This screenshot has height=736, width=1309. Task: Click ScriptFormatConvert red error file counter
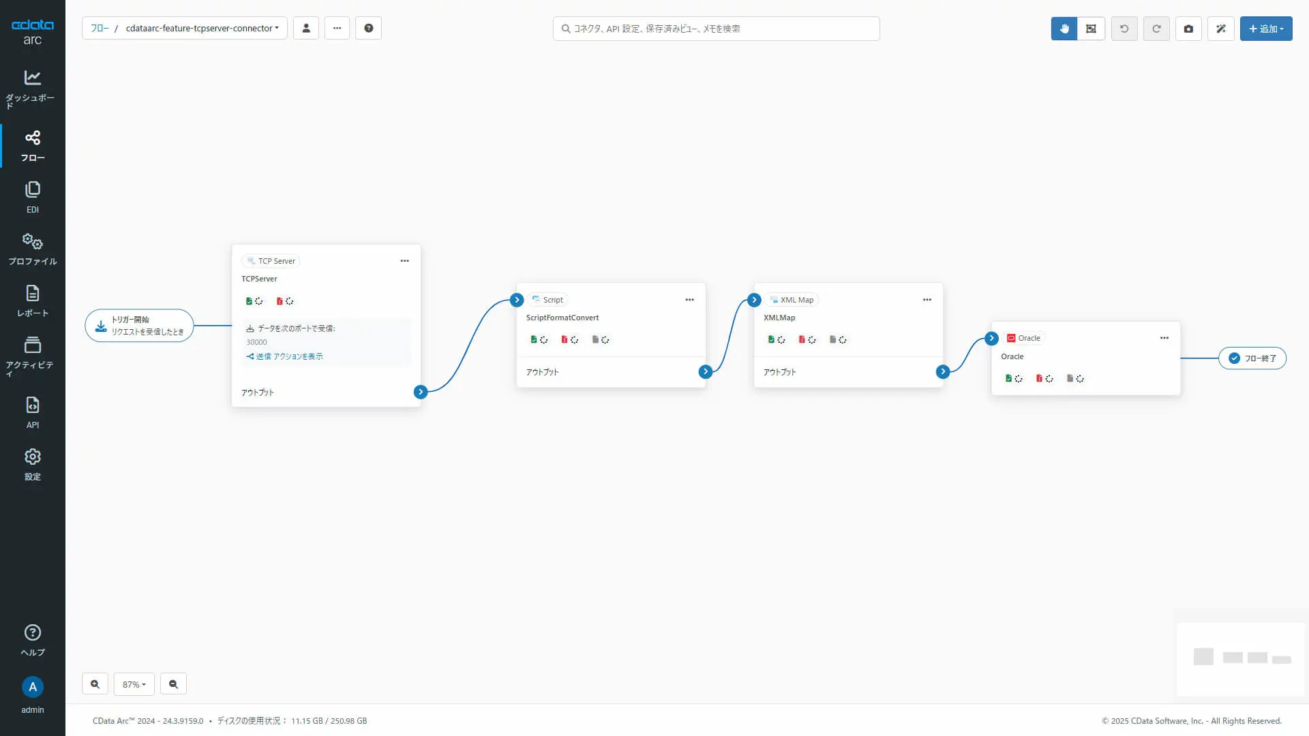pyautogui.click(x=569, y=339)
